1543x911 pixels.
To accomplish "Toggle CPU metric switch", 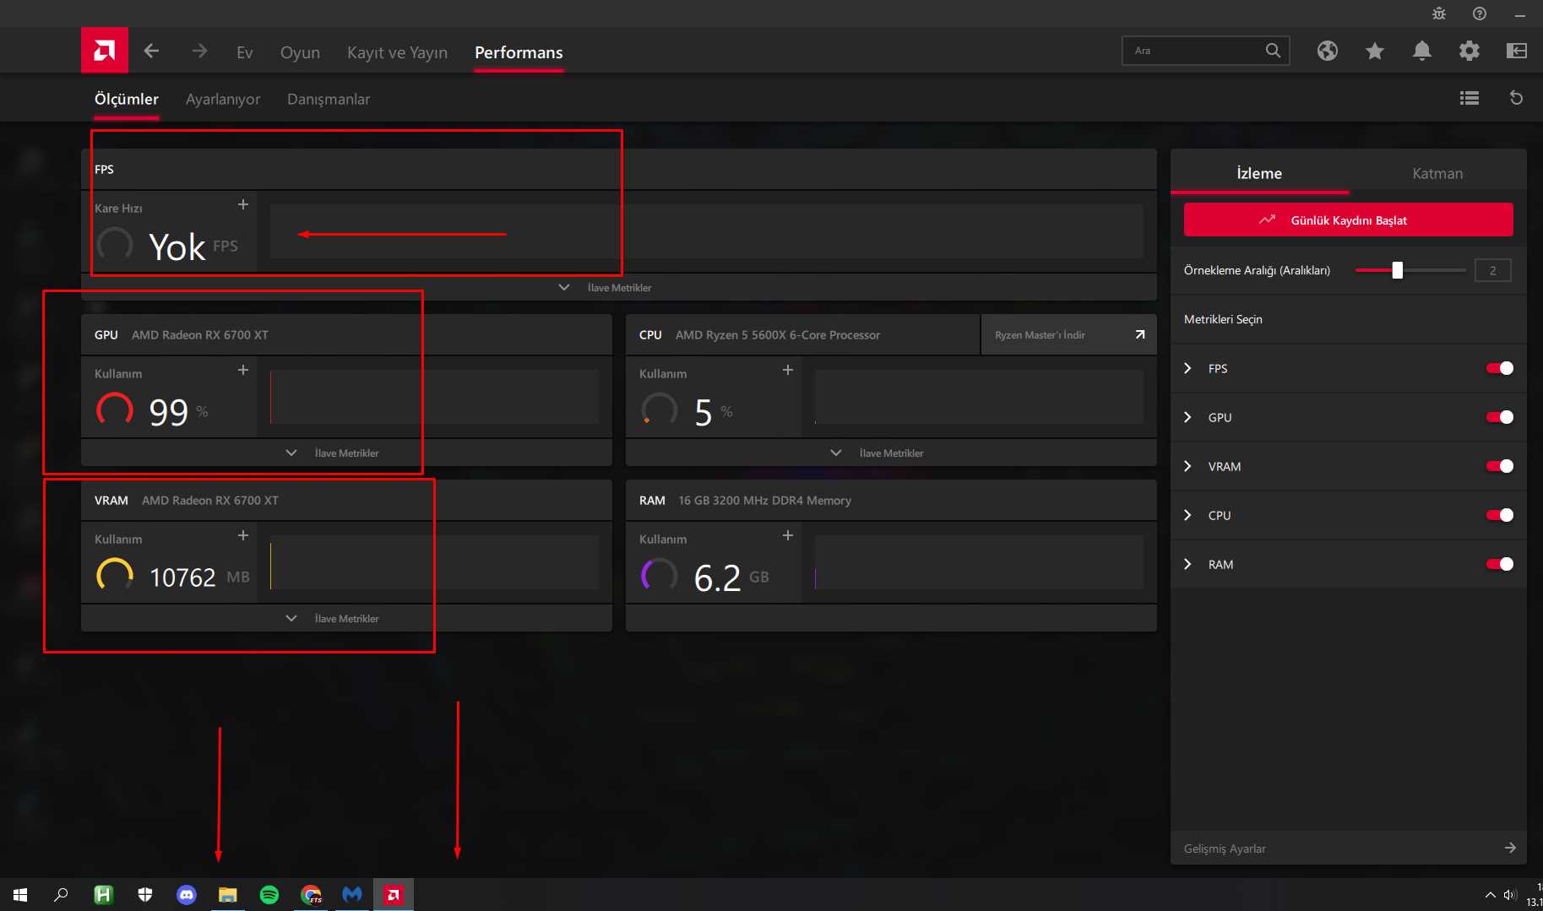I will 1500,515.
